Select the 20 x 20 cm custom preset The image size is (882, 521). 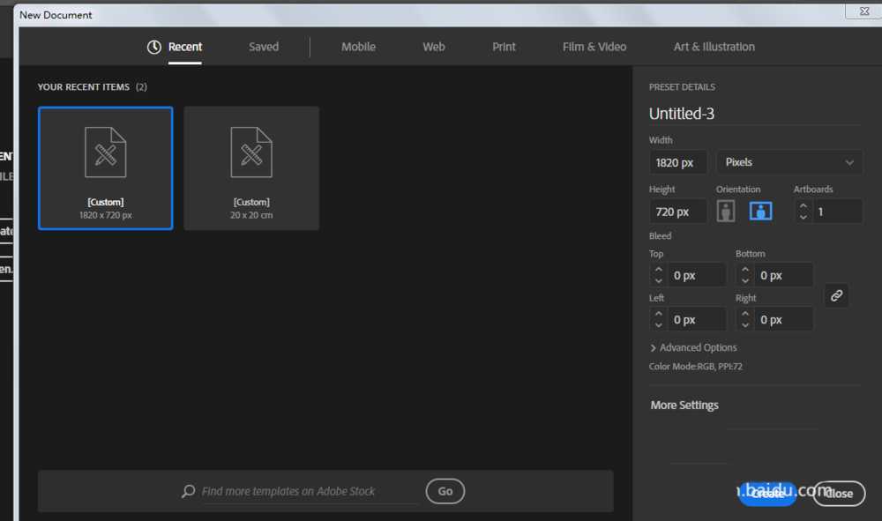[251, 168]
